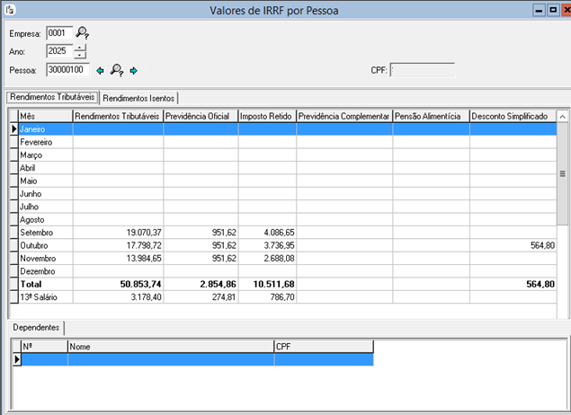
Task: Click the Empresa input field
Action: (58, 33)
